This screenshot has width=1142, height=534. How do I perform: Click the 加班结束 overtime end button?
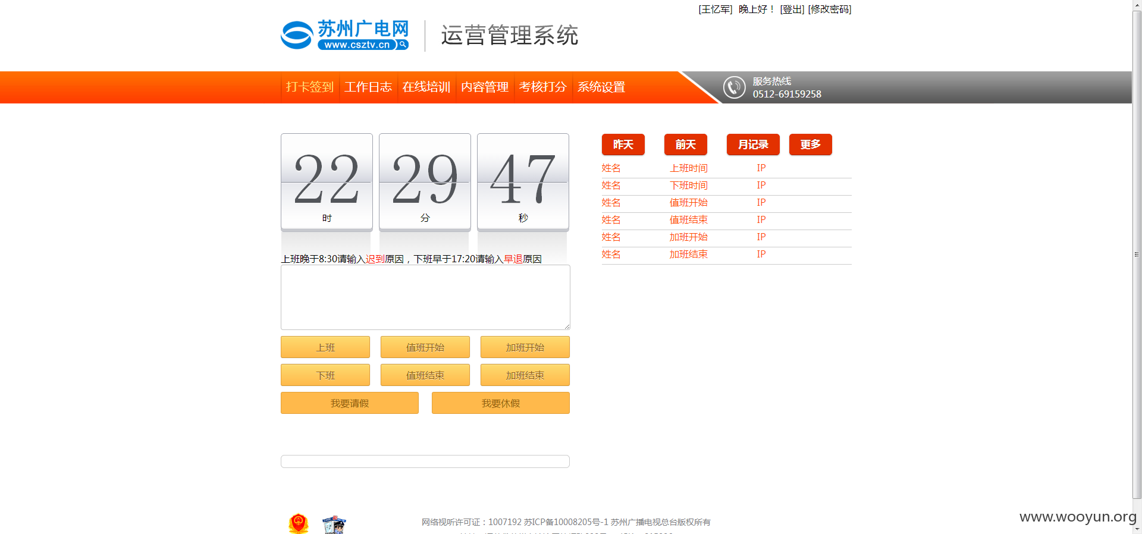pos(525,375)
